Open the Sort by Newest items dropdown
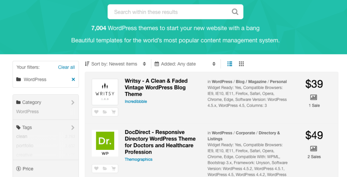This screenshot has width=347, height=177. click(x=116, y=64)
